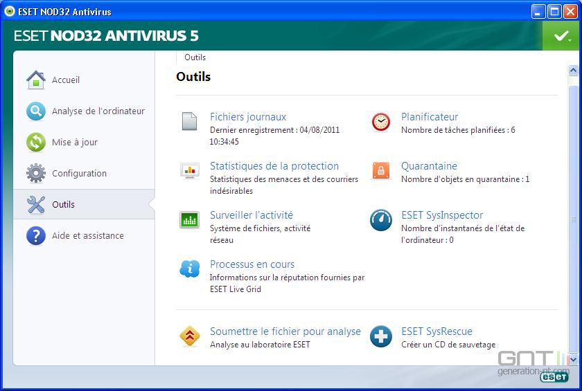Click the Fichiers journaux document icon
This screenshot has height=391, width=582.
coord(189,121)
